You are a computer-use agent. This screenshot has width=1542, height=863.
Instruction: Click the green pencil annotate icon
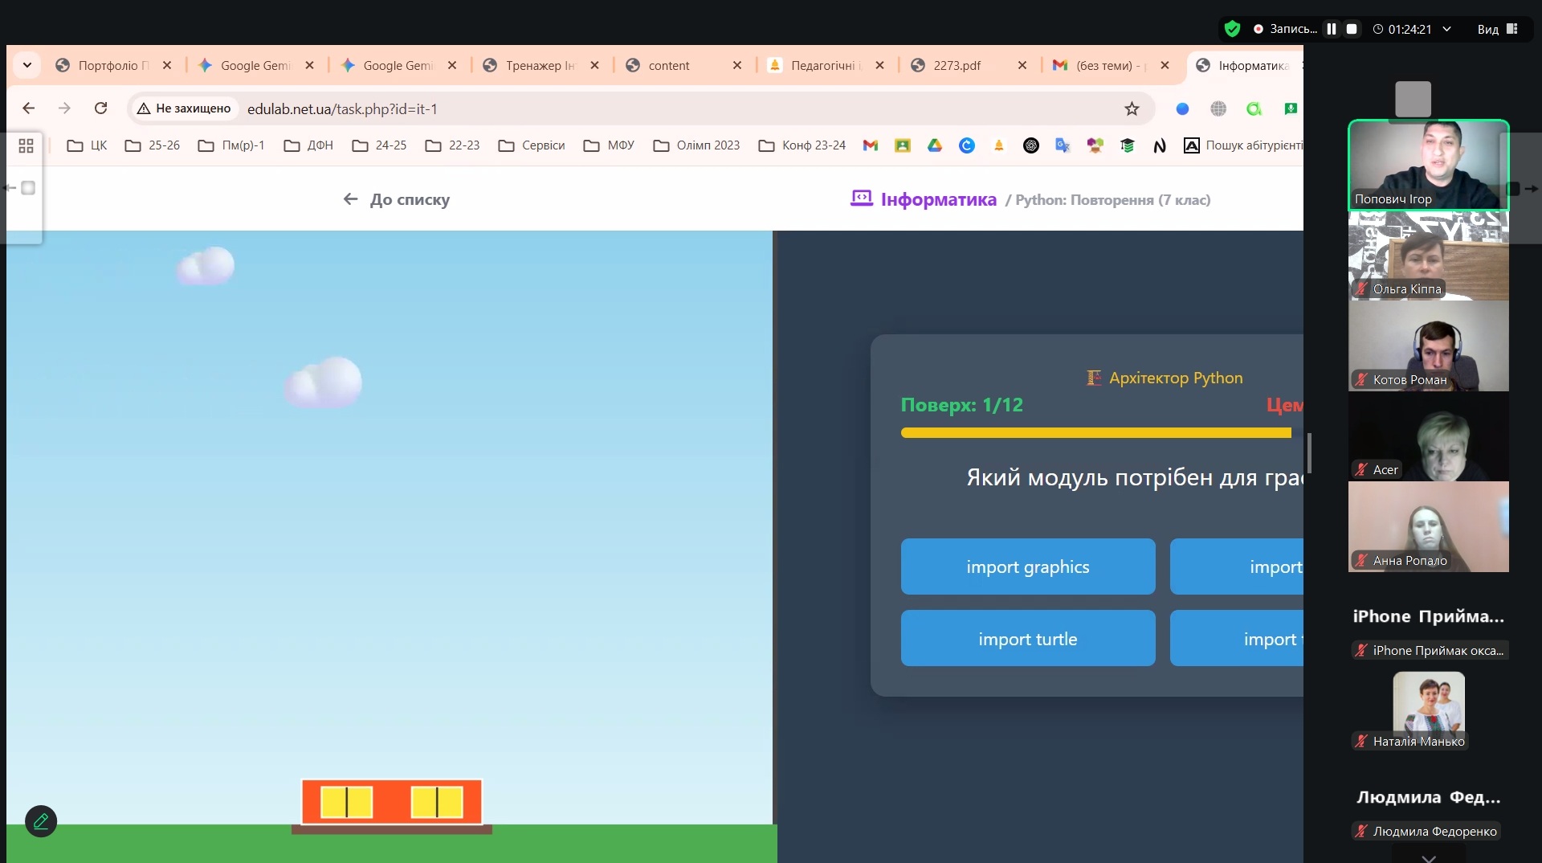coord(41,821)
